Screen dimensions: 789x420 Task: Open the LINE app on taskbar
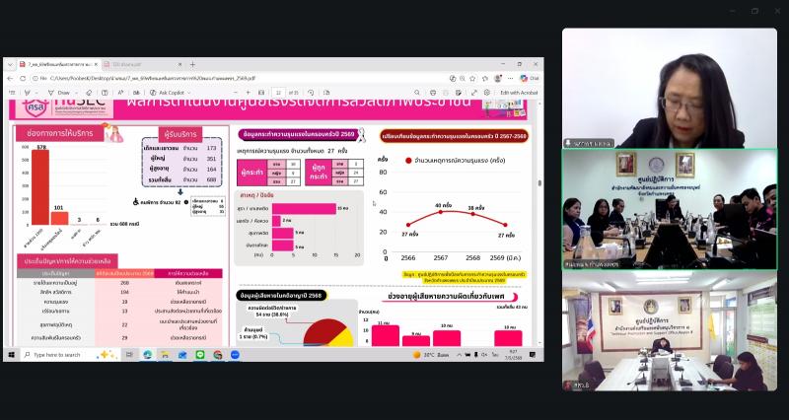click(x=200, y=355)
